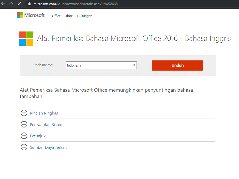Click the forward navigation arrow
239x179 pixels.
click(x=11, y=4)
